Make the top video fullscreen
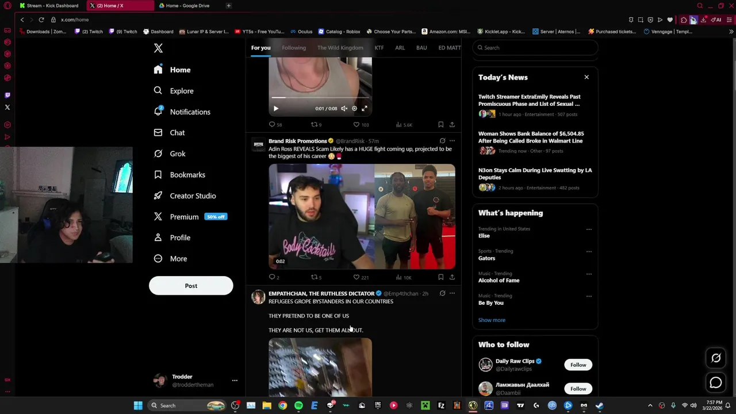This screenshot has height=414, width=736. coord(365,108)
